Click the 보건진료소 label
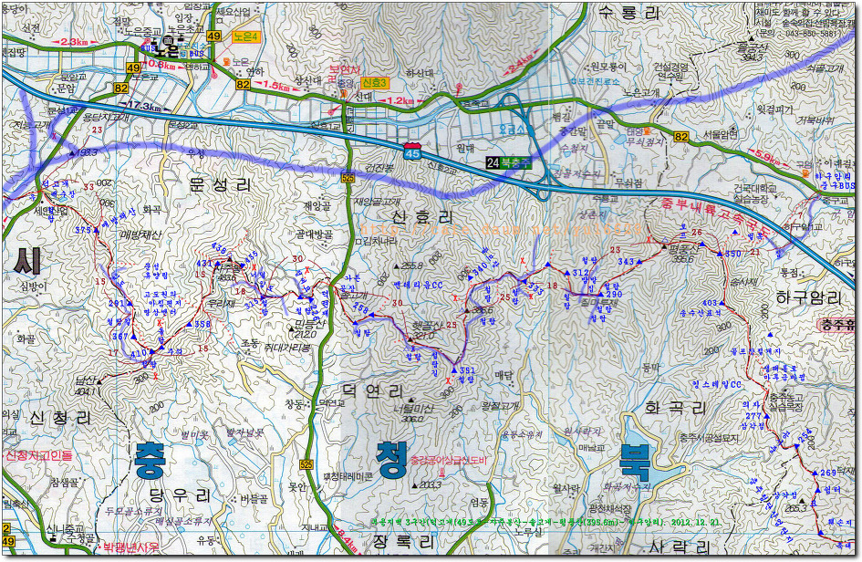This screenshot has height=562, width=862. point(597,81)
